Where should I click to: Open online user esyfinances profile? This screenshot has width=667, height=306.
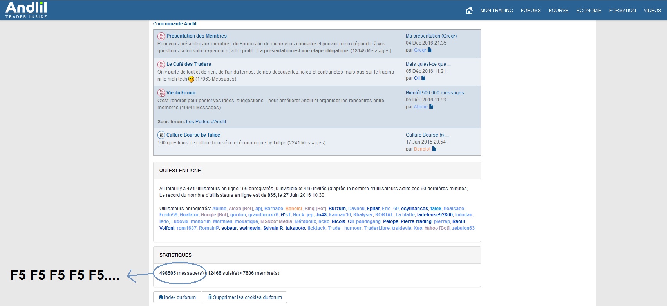414,209
